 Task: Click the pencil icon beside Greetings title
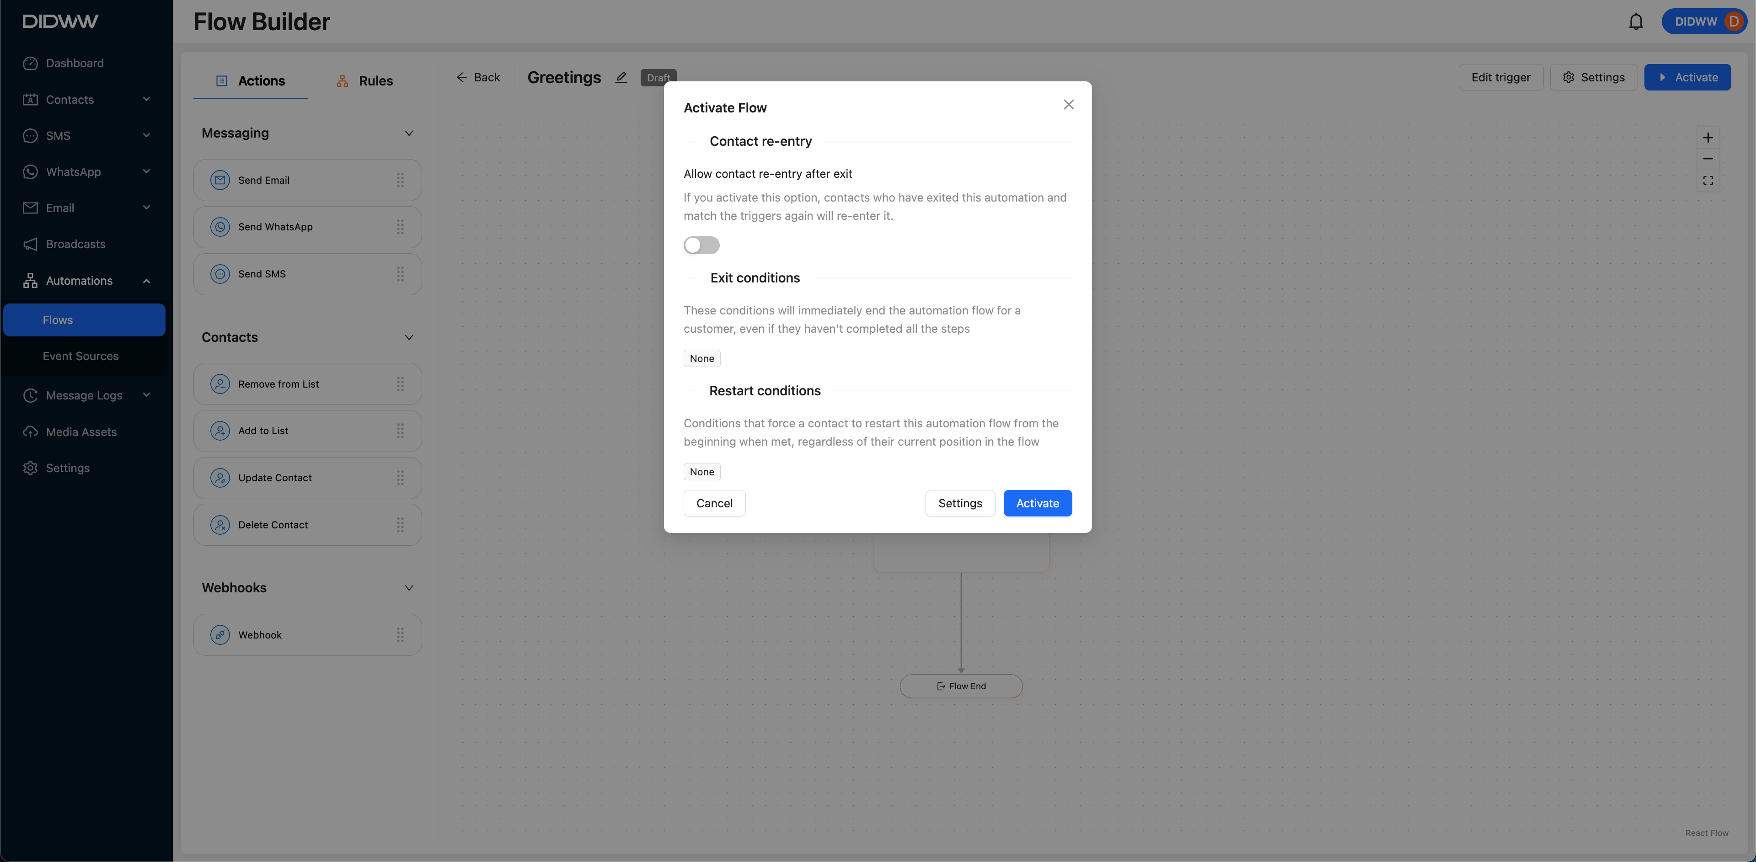(621, 78)
